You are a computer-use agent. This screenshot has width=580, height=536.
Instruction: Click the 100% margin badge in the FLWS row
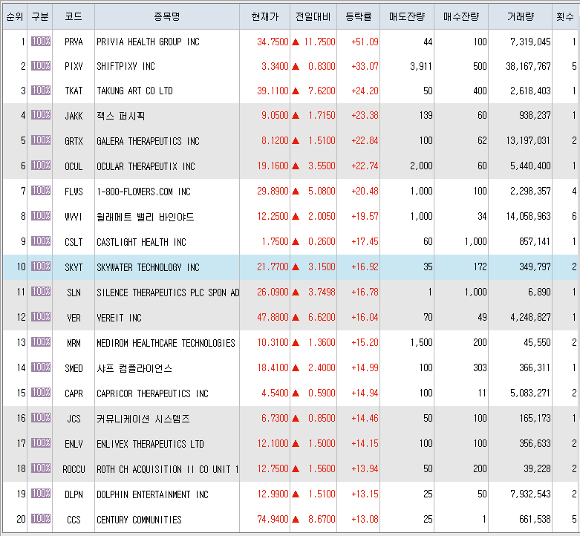(x=41, y=190)
